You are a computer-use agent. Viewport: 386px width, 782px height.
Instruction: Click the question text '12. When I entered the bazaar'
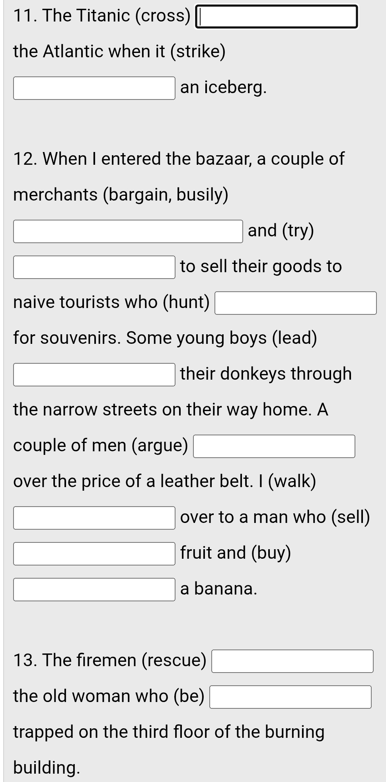(x=132, y=159)
